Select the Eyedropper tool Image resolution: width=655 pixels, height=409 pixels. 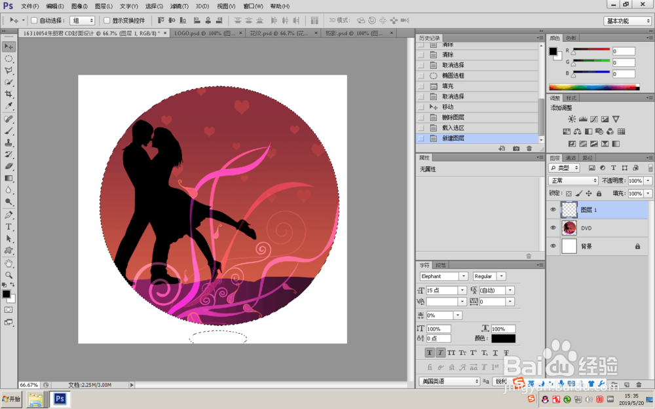pos(9,105)
